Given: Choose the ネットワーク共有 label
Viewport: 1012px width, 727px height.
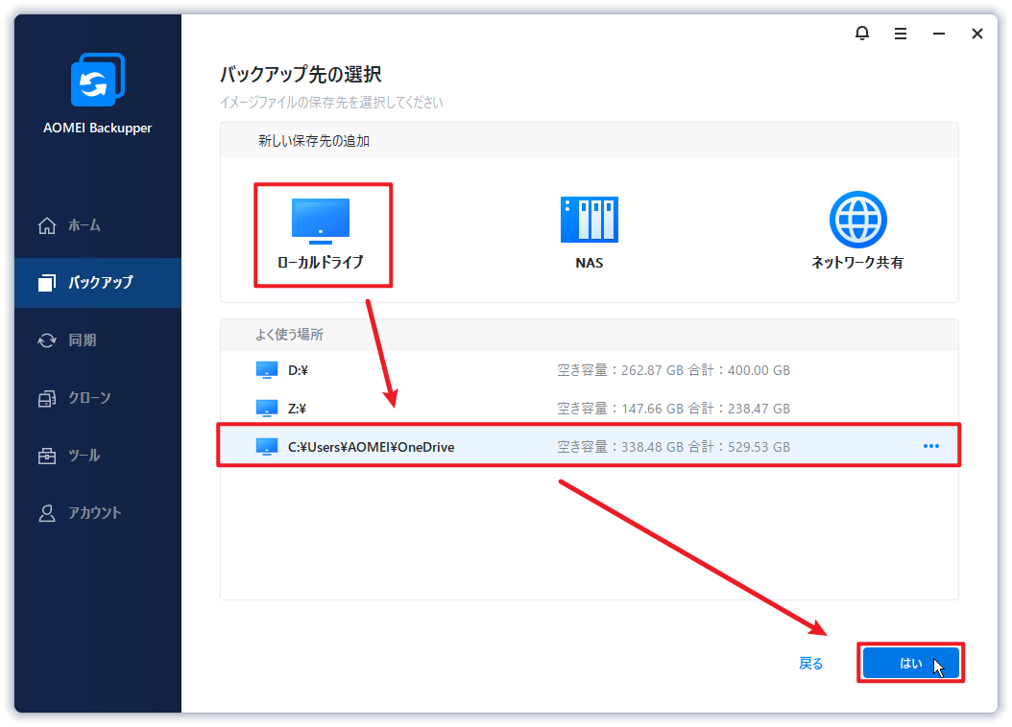Looking at the screenshot, I should coord(857,262).
